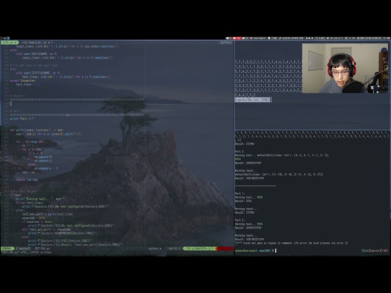Click the 'except Exception:' code line

tap(23, 81)
